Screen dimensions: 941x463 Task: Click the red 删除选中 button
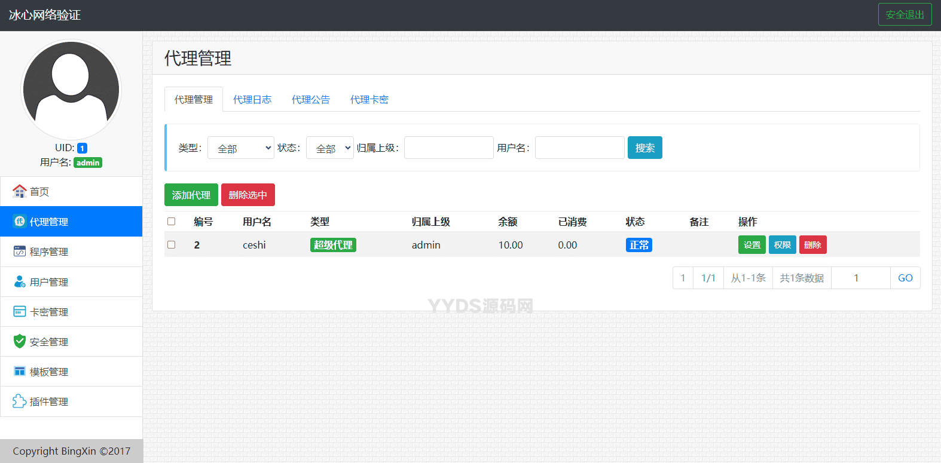click(248, 195)
